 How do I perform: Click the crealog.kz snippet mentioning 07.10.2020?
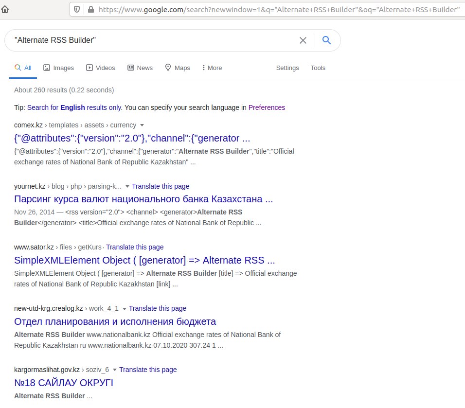pyautogui.click(x=147, y=340)
